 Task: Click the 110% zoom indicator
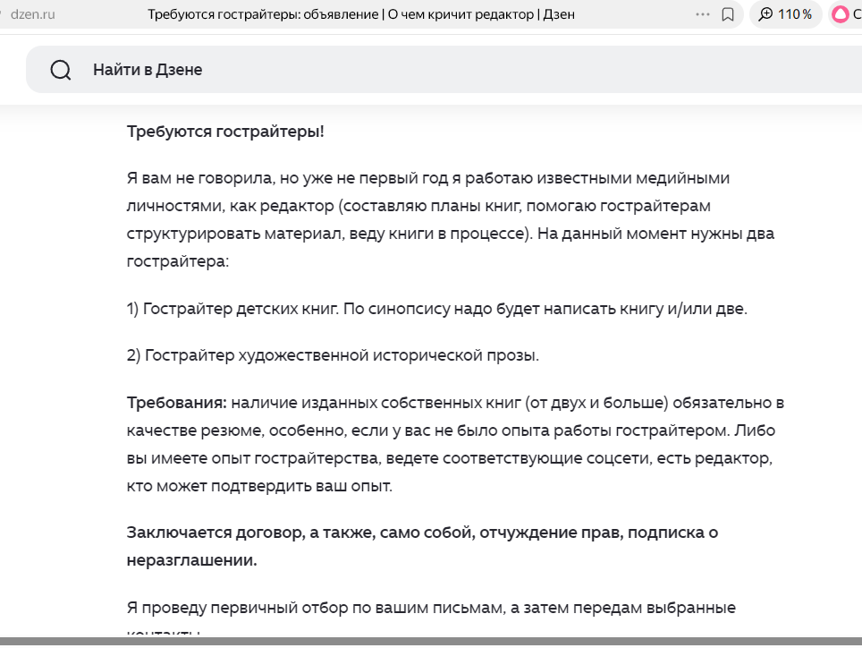click(786, 14)
